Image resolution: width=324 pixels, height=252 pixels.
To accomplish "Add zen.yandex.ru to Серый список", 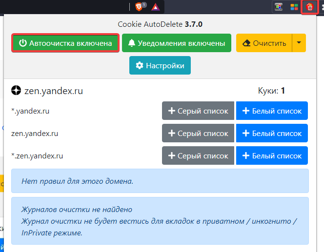I will tap(198, 133).
